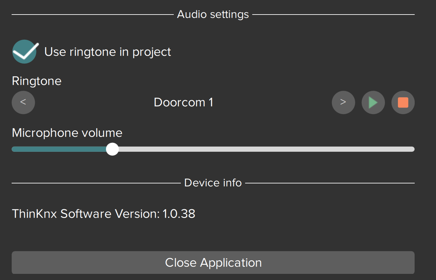Screen dimensions: 436x280
Task: Play the selected Doorcom 1 ringtone
Action: point(373,103)
